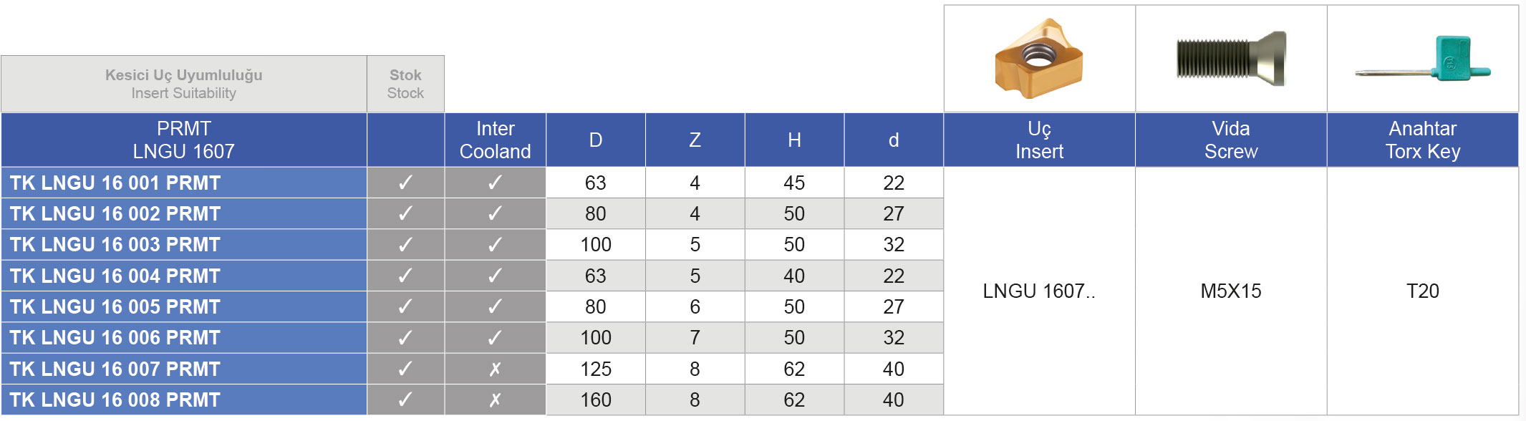Click the LNGU 1607.. insert value
The width and height of the screenshot is (1526, 421).
pyautogui.click(x=1038, y=291)
